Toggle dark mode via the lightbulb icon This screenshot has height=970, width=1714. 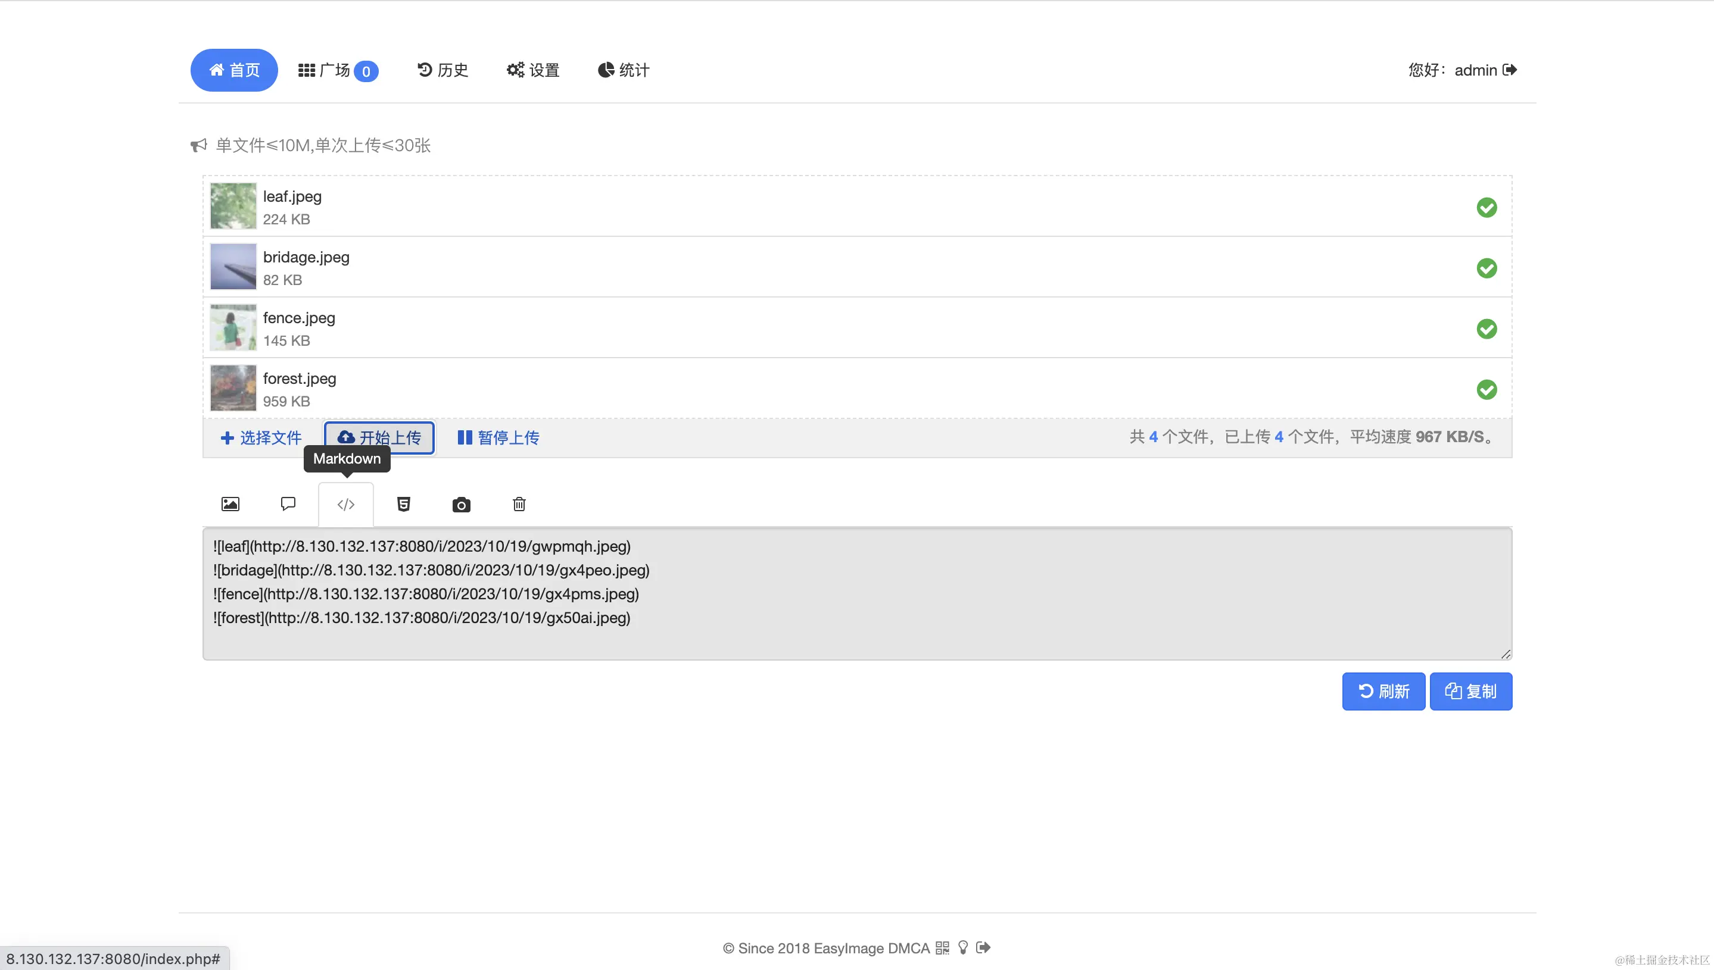(962, 947)
